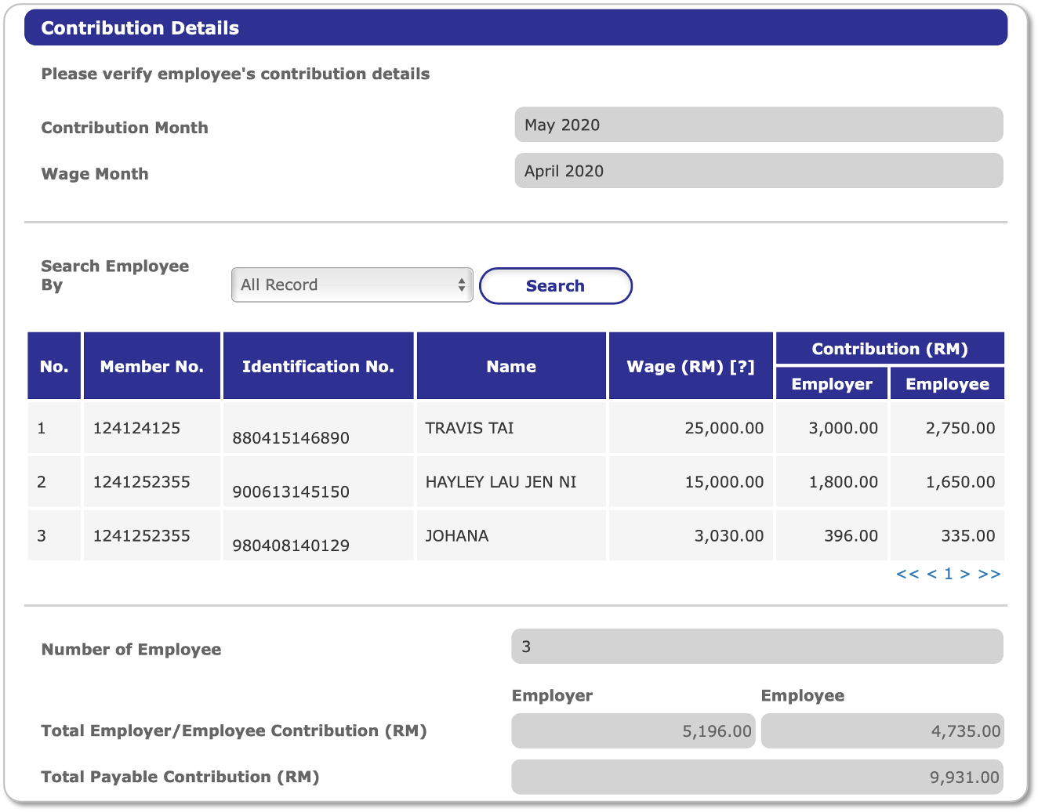Click the Total Payable Contribution field
The height and width of the screenshot is (812, 1038).
point(757,778)
